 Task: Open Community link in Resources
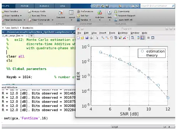pos(122,11)
